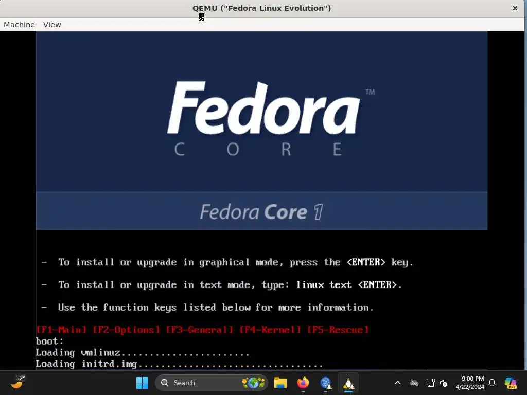The width and height of the screenshot is (527, 395).
Task: Select the QEMU penguin icon on taskbar
Action: [x=348, y=383]
